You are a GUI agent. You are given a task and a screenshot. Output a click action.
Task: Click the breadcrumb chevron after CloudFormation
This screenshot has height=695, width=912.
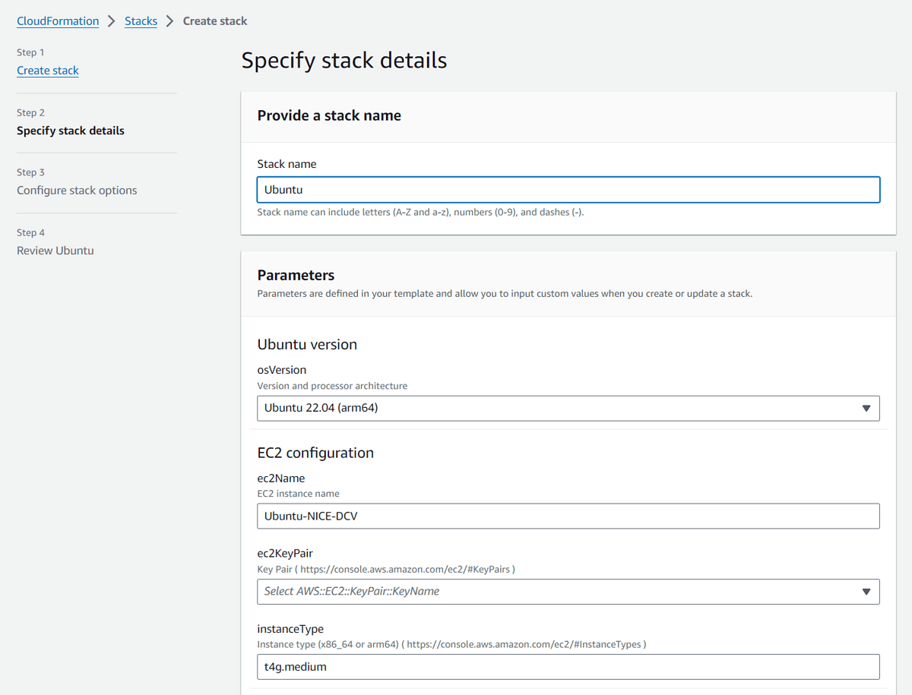click(112, 21)
